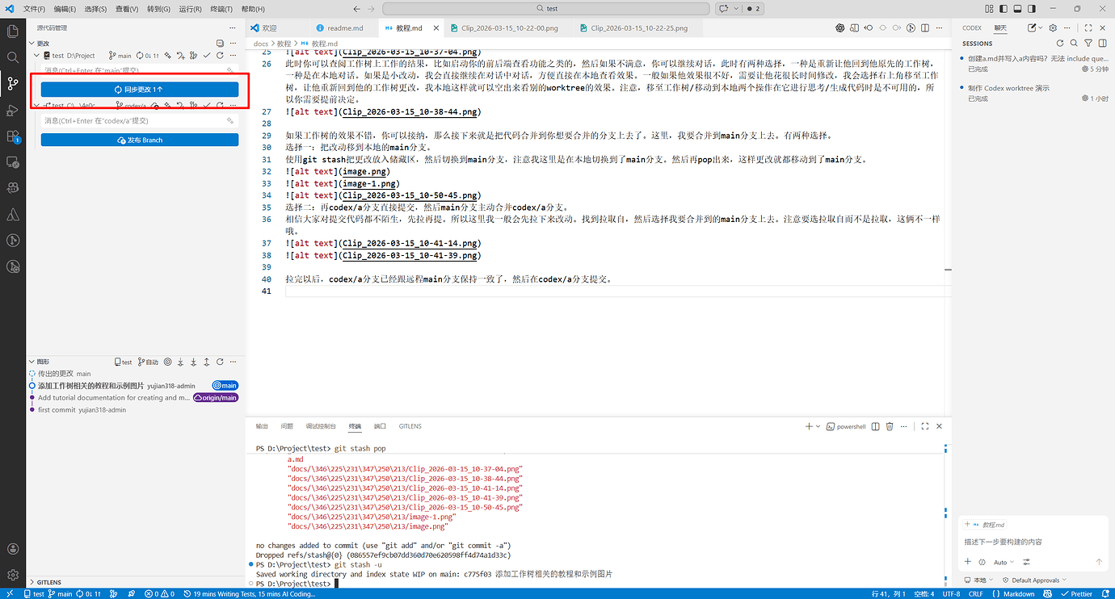Open chat panel settings gear
The width and height of the screenshot is (1115, 599).
coord(1052,27)
